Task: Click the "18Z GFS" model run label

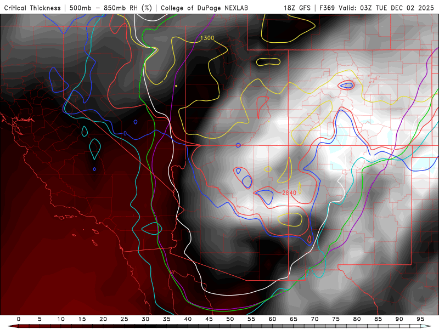Action: pos(297,8)
